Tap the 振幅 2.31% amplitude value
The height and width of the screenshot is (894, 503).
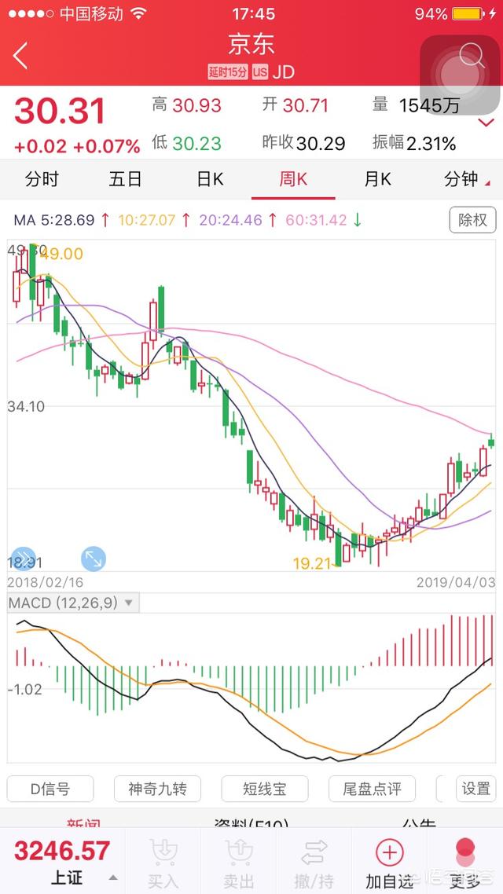414,143
